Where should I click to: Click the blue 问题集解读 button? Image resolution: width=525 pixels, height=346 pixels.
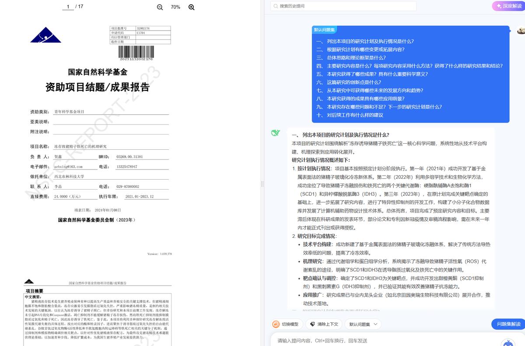tap(506, 324)
